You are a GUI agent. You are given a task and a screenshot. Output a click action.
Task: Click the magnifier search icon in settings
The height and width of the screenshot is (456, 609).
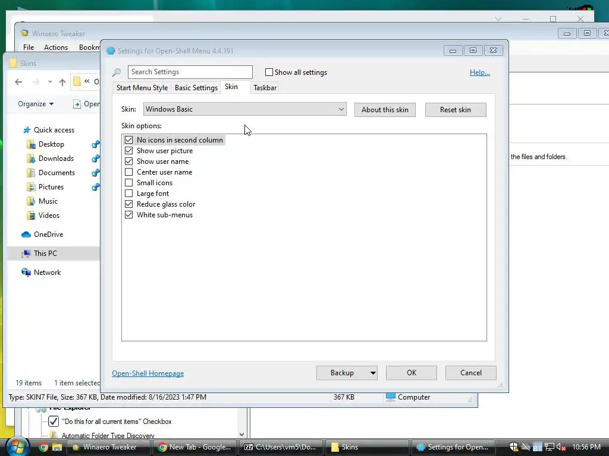[x=117, y=72]
